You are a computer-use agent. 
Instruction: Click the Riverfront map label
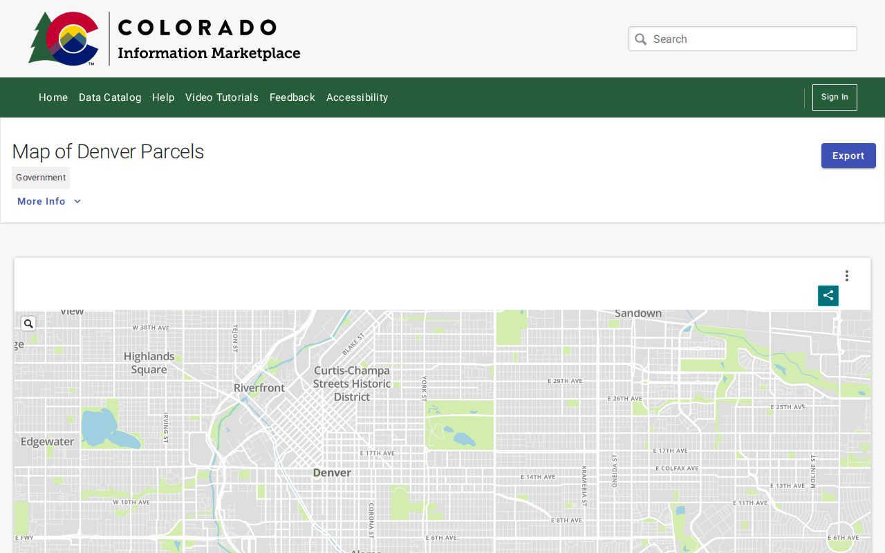pyautogui.click(x=259, y=388)
